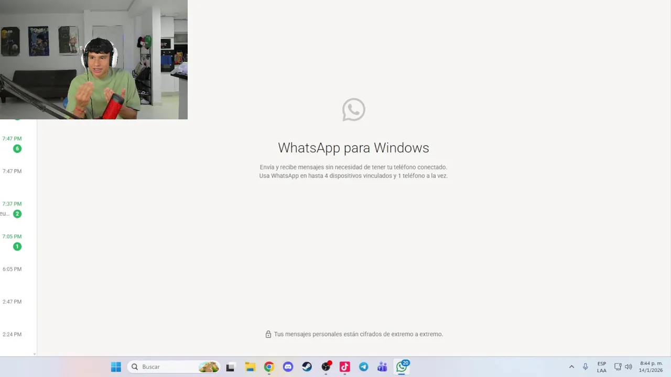Open ESP LAA keyboard language switcher

(602, 367)
